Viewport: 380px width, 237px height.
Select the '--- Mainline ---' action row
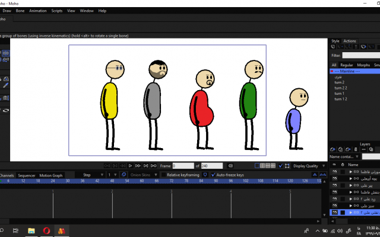(x=355, y=71)
